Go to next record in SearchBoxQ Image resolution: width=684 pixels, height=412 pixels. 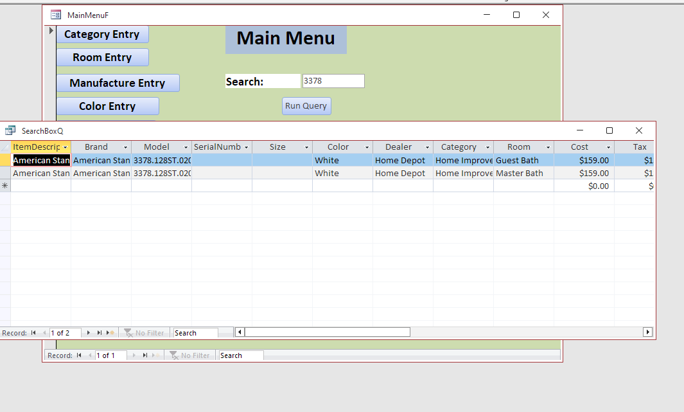click(x=89, y=332)
